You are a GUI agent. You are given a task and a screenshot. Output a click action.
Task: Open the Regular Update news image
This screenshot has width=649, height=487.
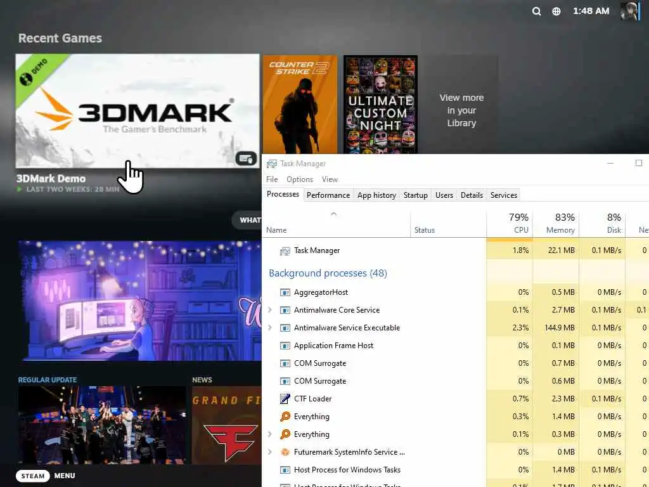[x=102, y=425]
